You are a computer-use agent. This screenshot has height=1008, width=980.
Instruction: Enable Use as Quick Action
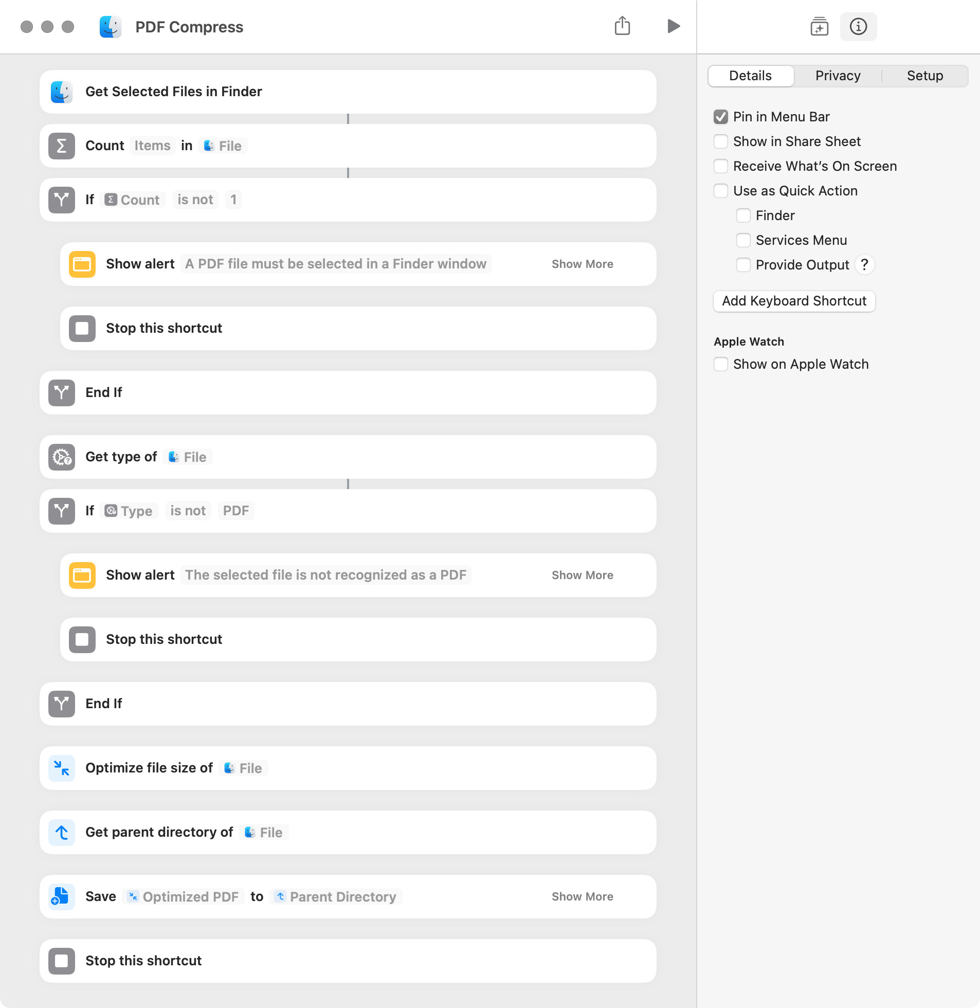tap(720, 191)
